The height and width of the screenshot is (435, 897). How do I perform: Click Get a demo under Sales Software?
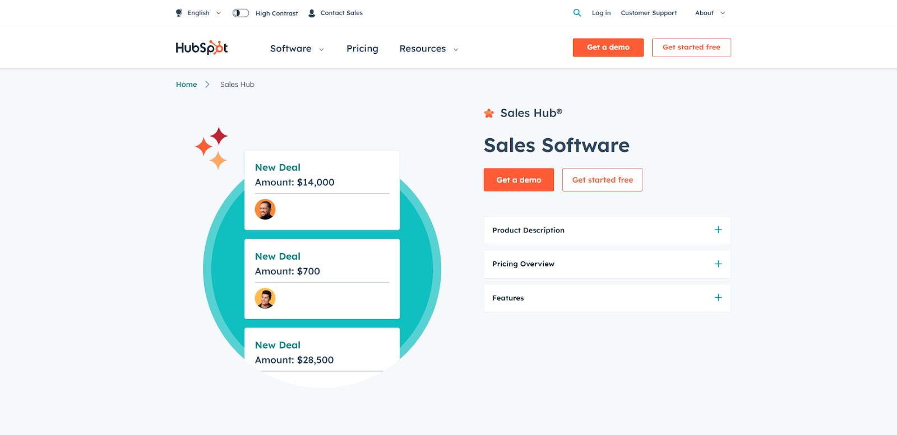coord(519,180)
